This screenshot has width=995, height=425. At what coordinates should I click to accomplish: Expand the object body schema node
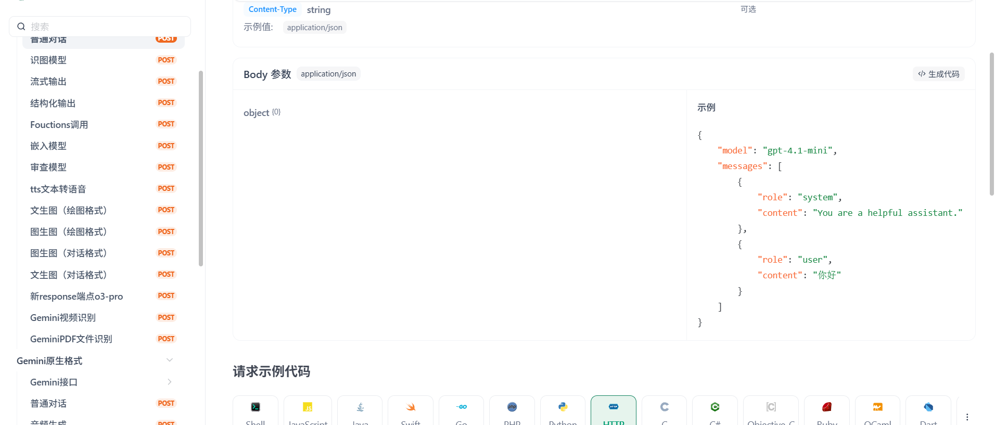point(257,113)
